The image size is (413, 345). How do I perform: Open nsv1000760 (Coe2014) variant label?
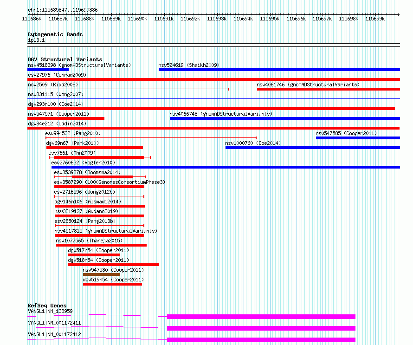pos(253,143)
